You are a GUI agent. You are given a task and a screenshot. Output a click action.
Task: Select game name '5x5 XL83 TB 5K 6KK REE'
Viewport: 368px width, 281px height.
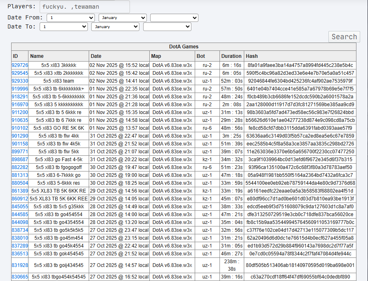(x=59, y=199)
